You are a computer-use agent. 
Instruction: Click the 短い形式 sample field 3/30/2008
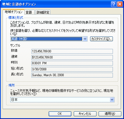pyautogui.click(x=72, y=69)
